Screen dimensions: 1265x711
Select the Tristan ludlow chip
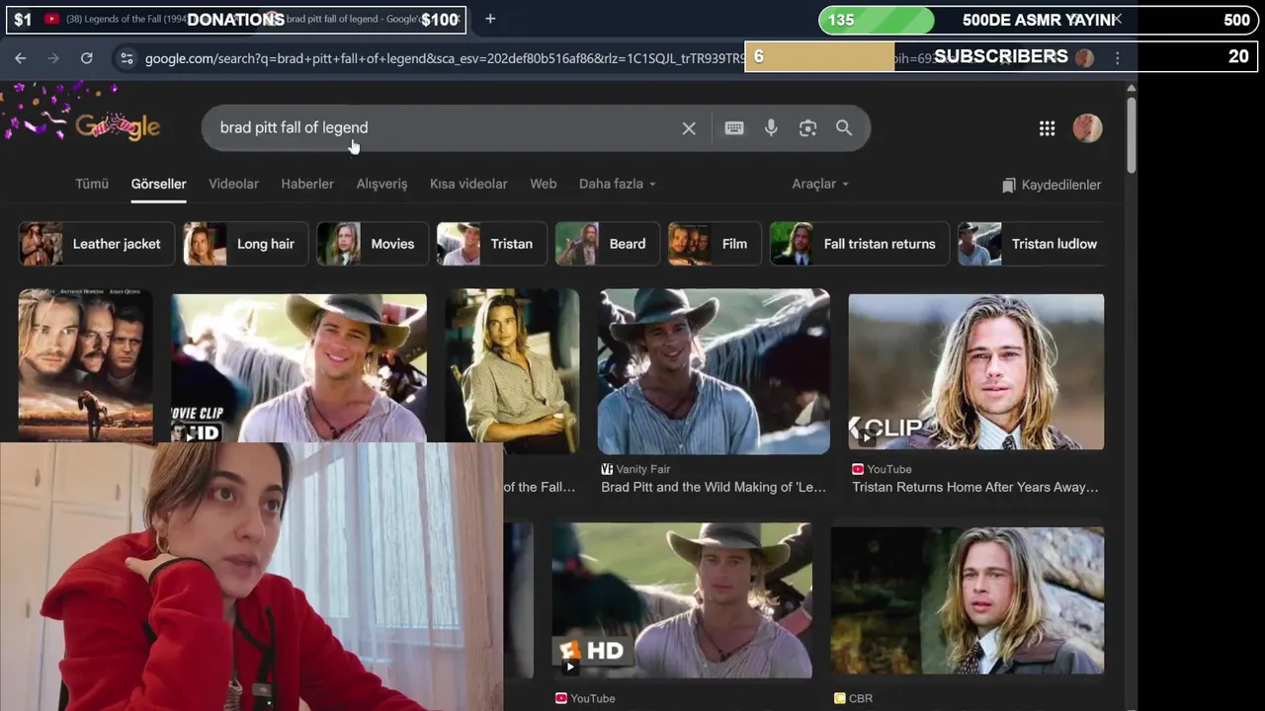point(1032,244)
